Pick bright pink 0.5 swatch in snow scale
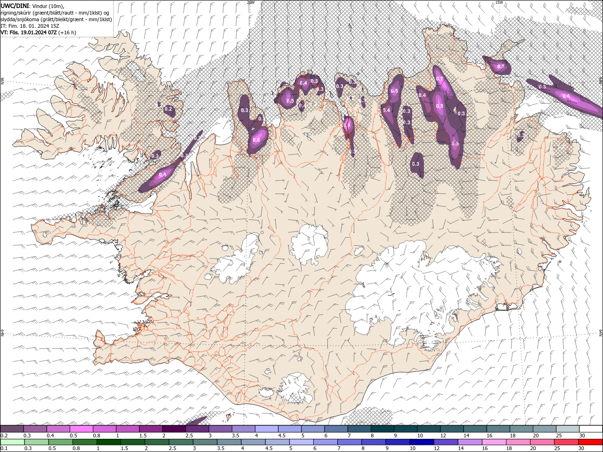The image size is (603, 452). pyautogui.click(x=81, y=429)
